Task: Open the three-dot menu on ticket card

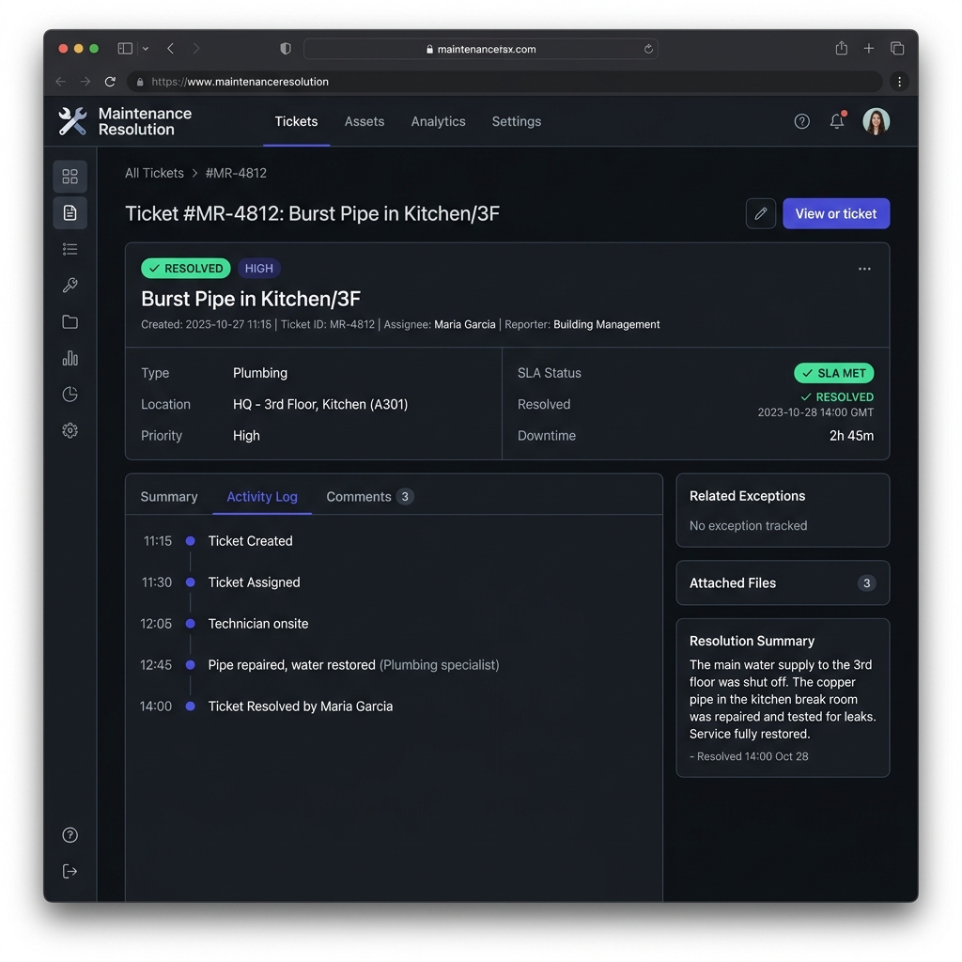Action: 864,269
